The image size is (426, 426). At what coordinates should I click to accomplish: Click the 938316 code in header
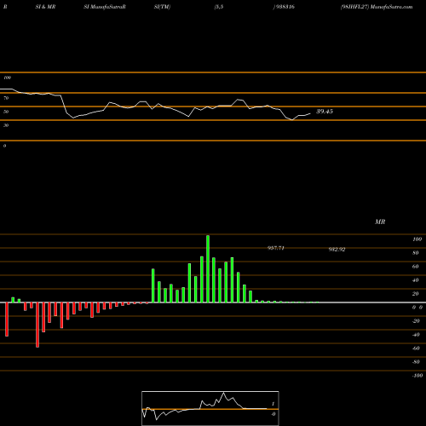click(x=285, y=7)
